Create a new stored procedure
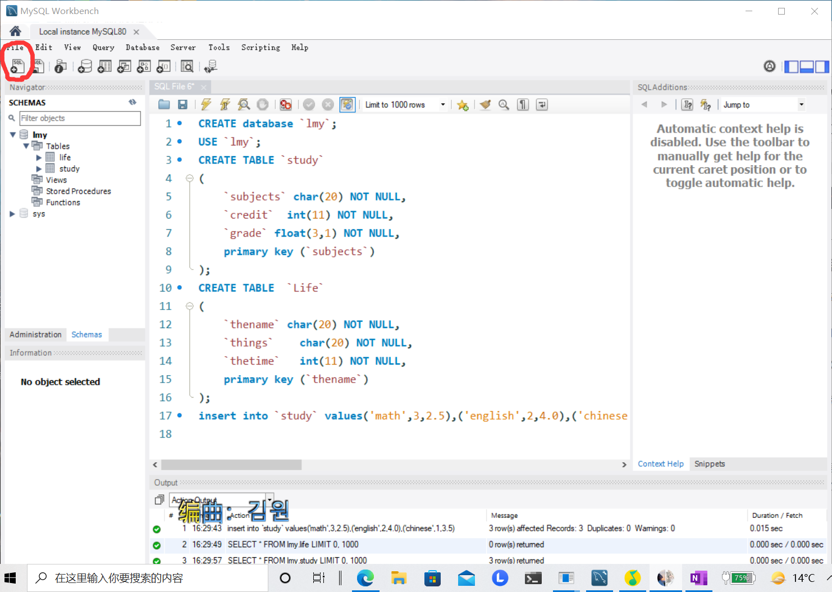 (144, 66)
